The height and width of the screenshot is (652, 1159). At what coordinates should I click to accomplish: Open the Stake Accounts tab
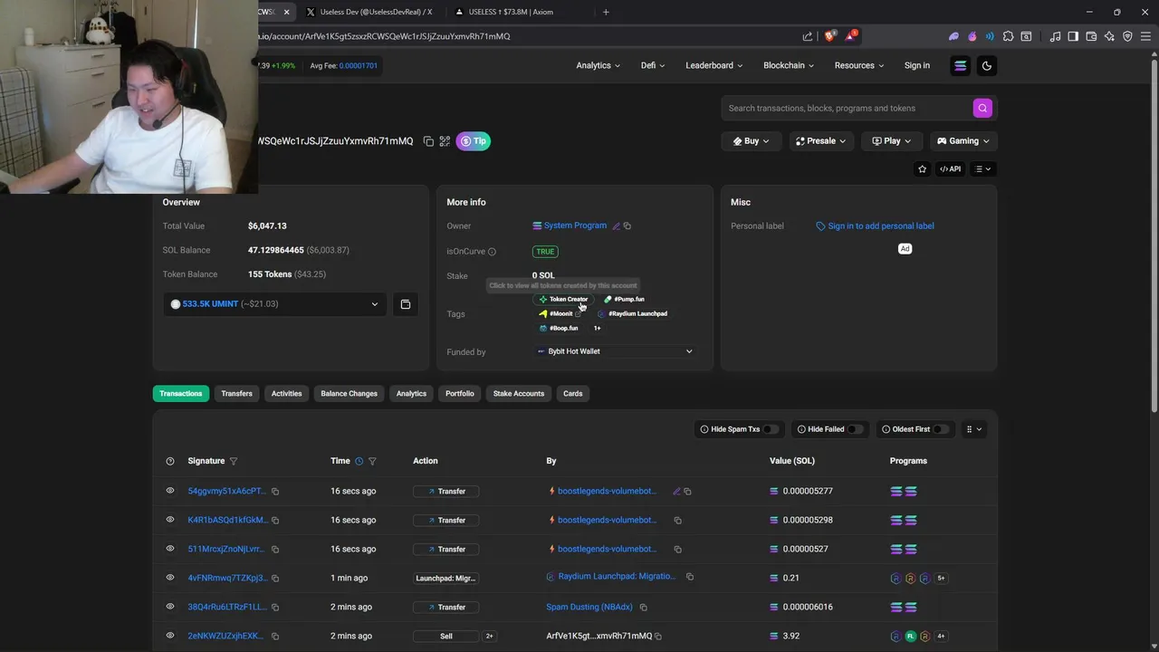pos(519,394)
